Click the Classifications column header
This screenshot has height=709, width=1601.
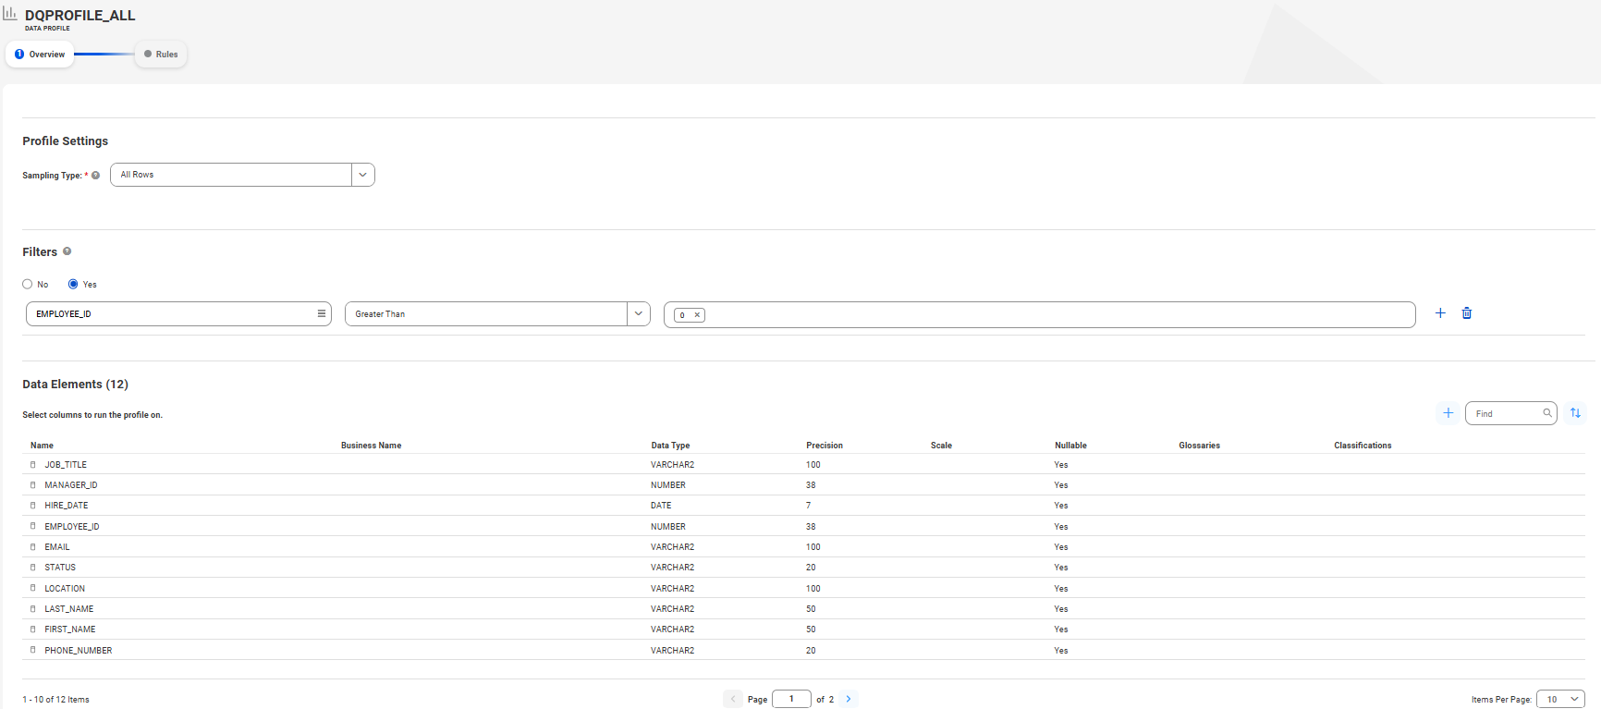(x=1363, y=446)
